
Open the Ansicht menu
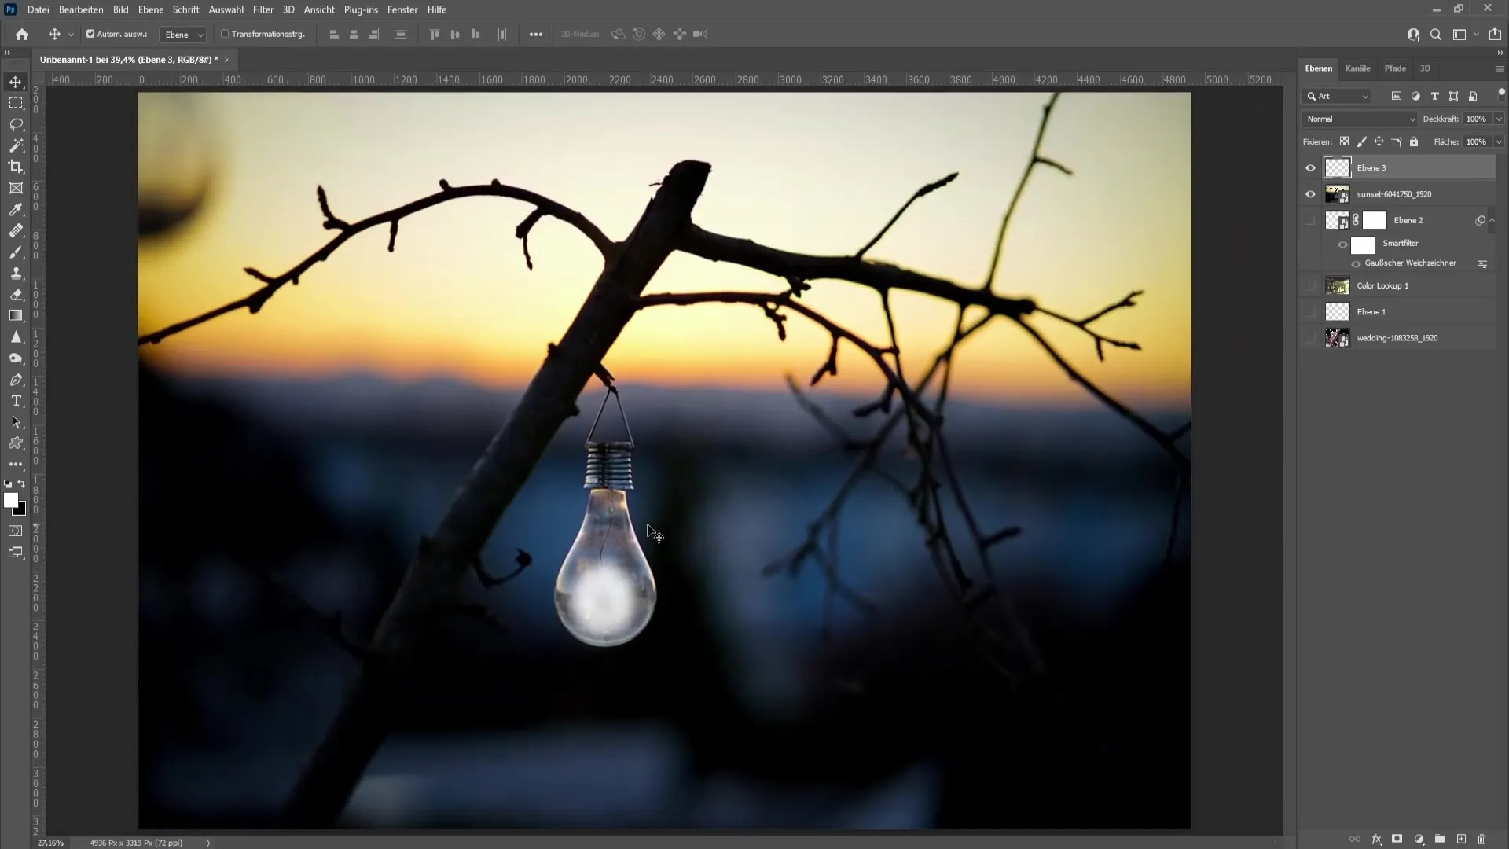pyautogui.click(x=319, y=9)
